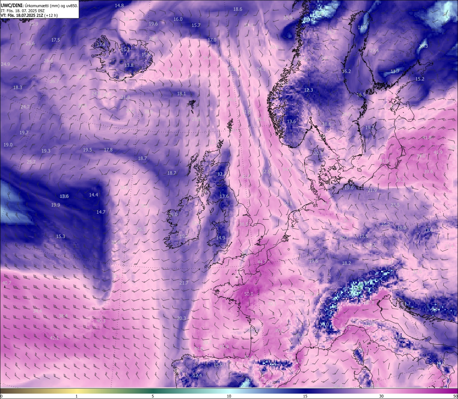The height and width of the screenshot is (399, 458).
Task: Click the 19.5 value in the Atlantic
Action: point(87,150)
